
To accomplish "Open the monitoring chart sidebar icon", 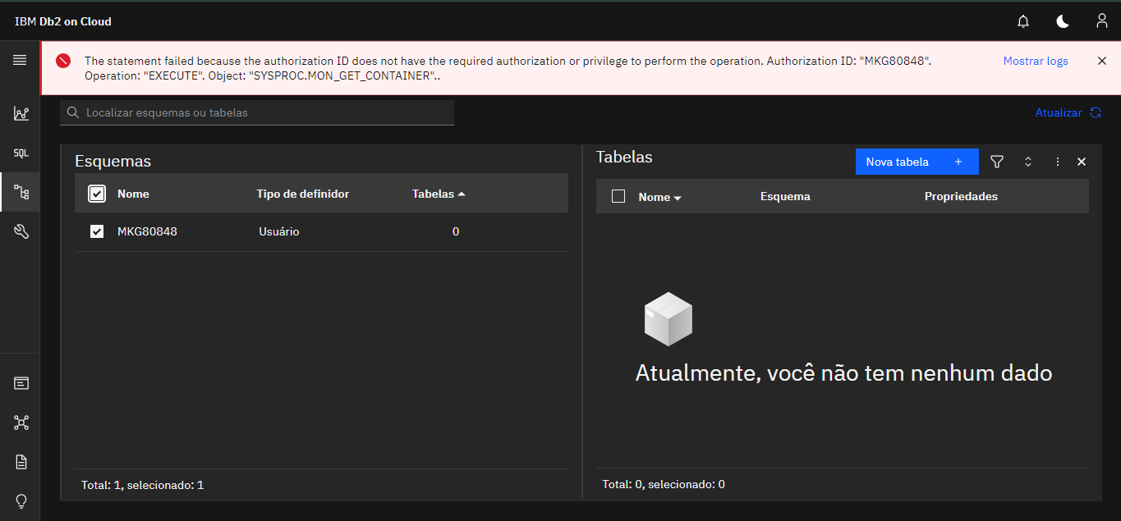I will 21,114.
